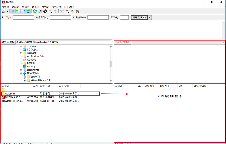This screenshot has height=144, width=226.
Task: Expand the AppData folder node
Action: (x=21, y=53)
